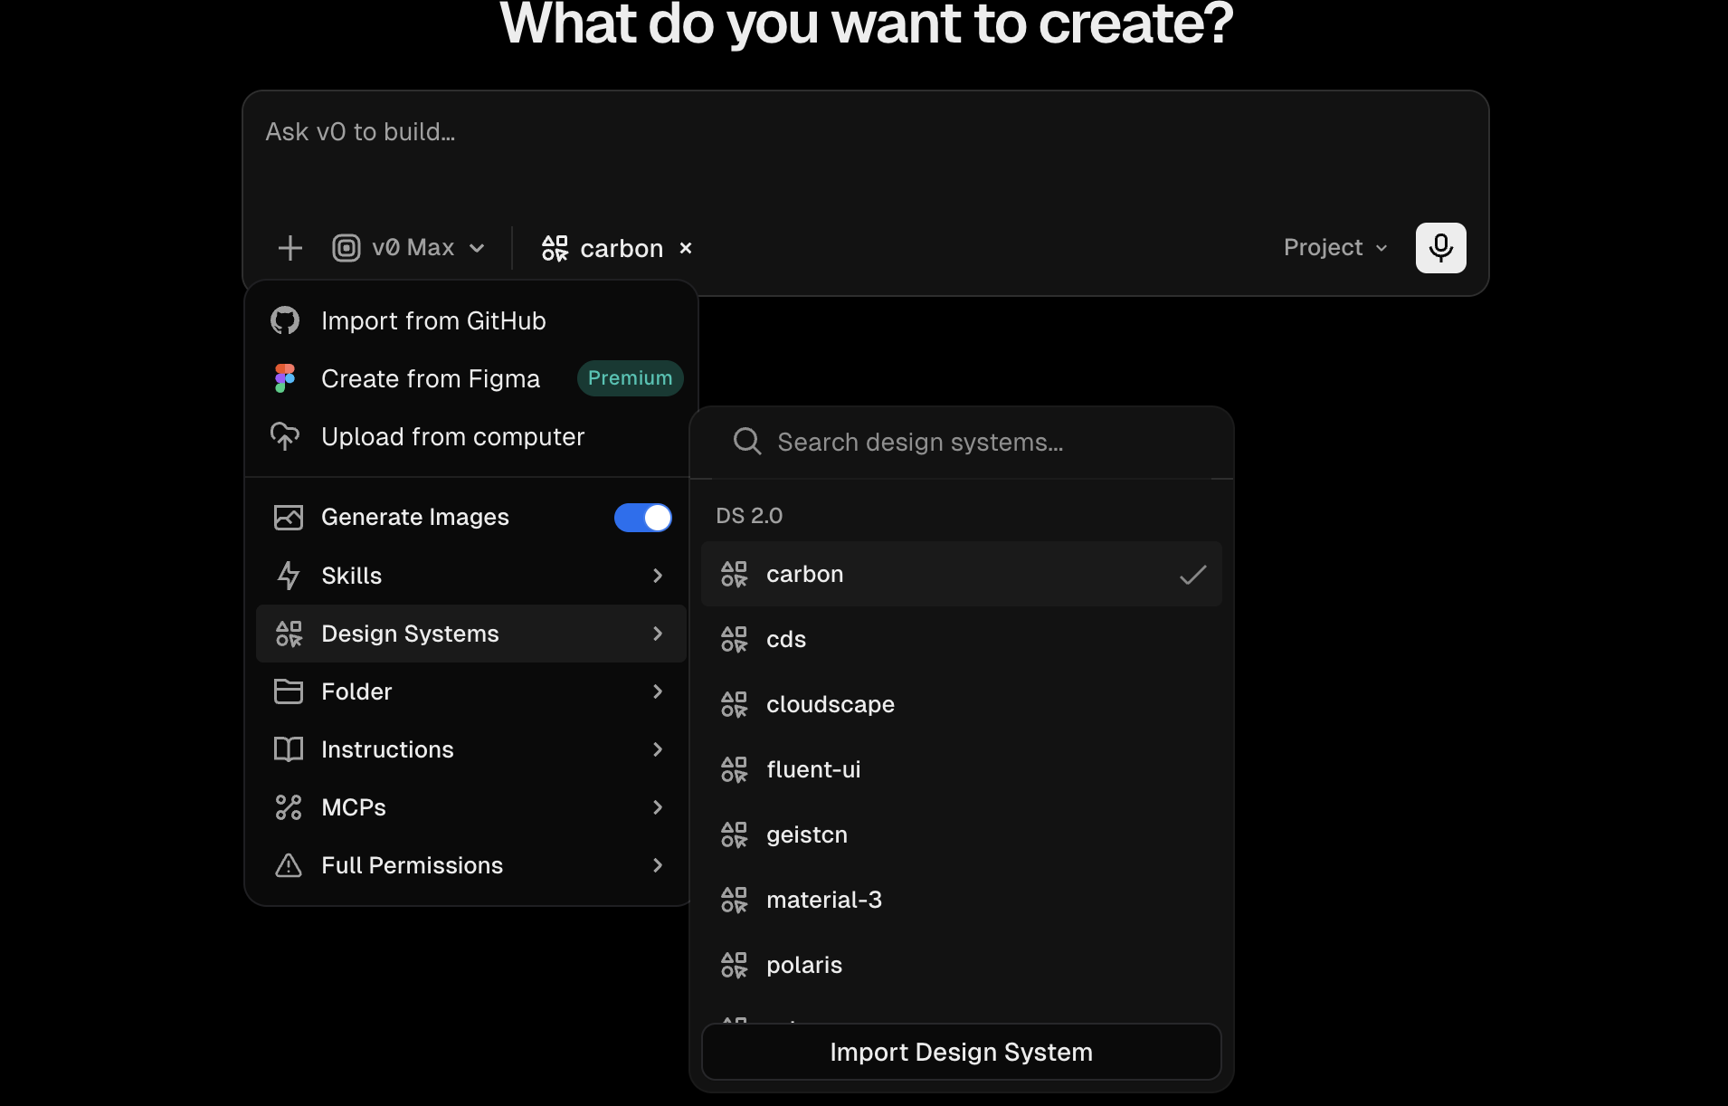Click the Figma logo icon
1728x1106 pixels.
[x=285, y=378]
